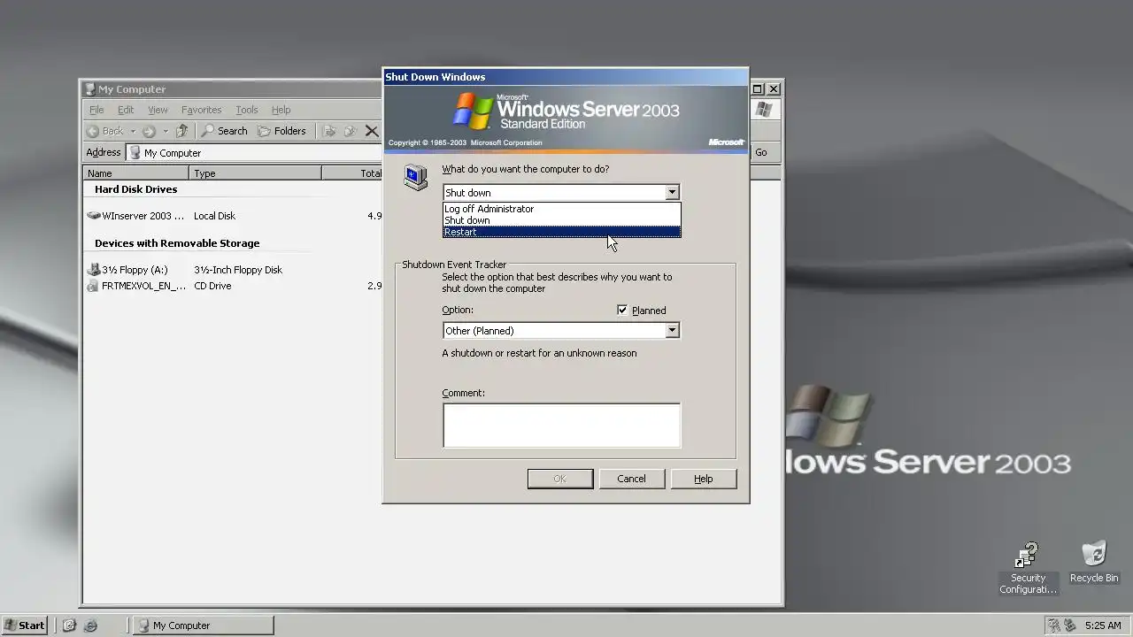The image size is (1133, 637).
Task: Click the My Computer title bar icon
Action: [89, 89]
